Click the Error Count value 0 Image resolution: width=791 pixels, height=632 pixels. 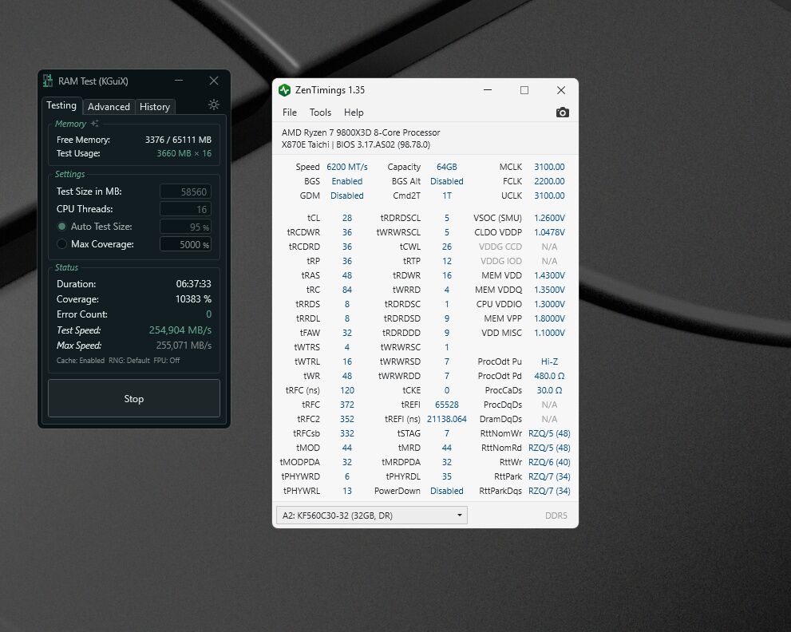[x=209, y=314]
